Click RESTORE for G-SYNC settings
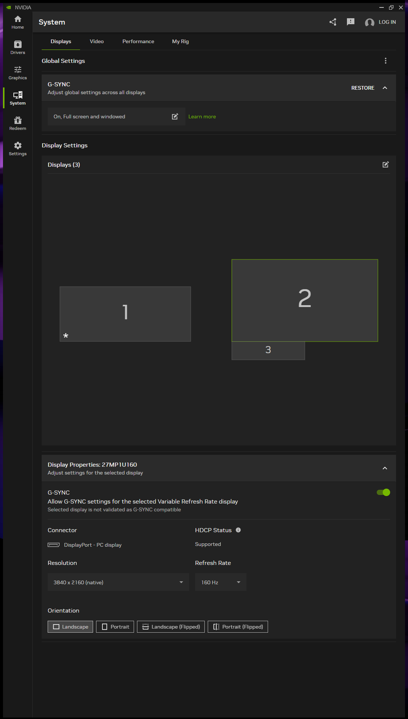 pyautogui.click(x=363, y=88)
